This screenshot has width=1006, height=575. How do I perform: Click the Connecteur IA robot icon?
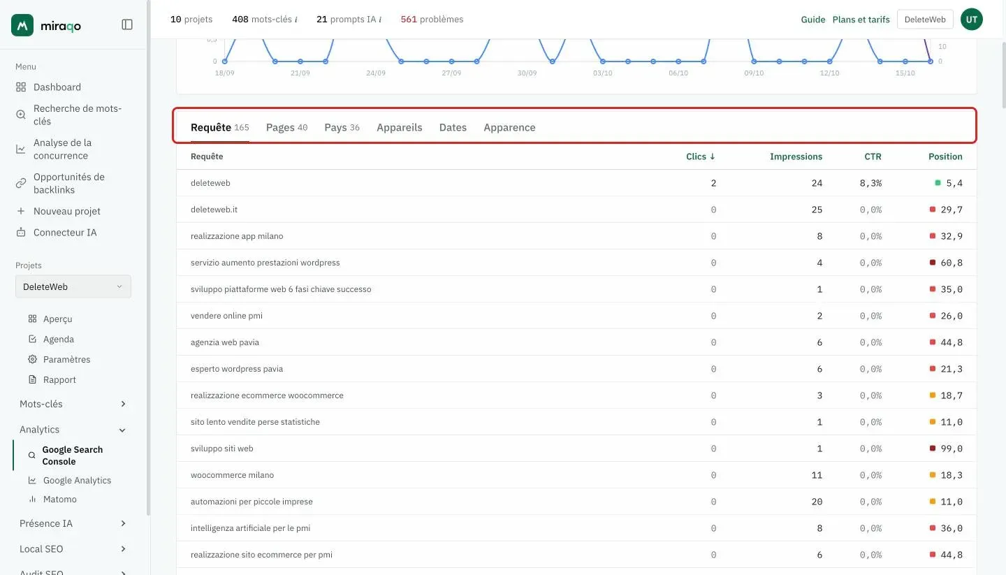[21, 233]
